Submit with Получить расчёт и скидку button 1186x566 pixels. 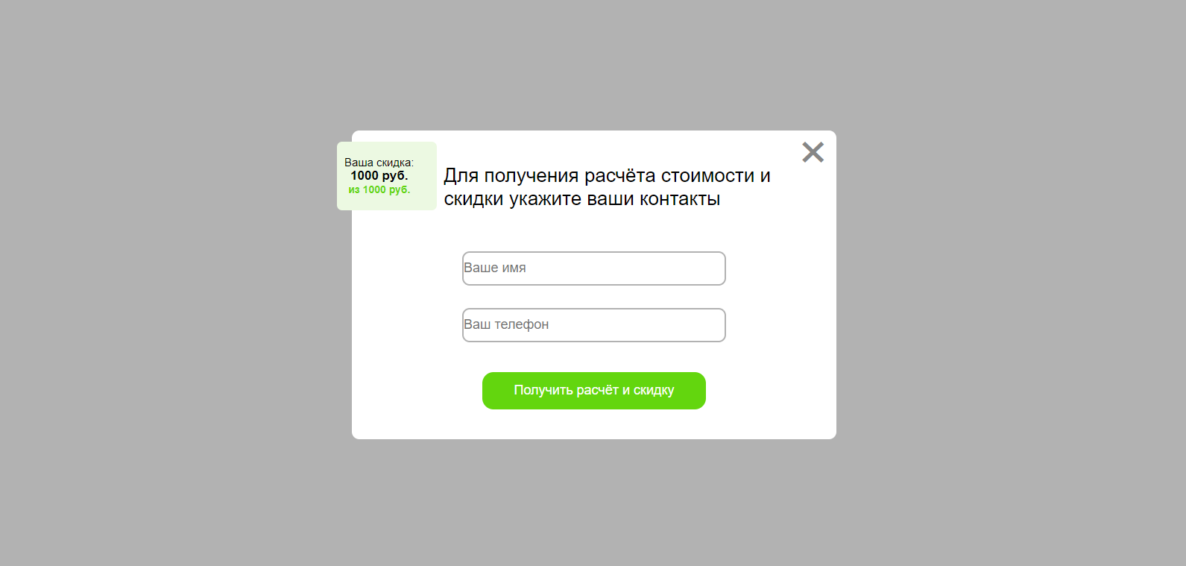594,391
